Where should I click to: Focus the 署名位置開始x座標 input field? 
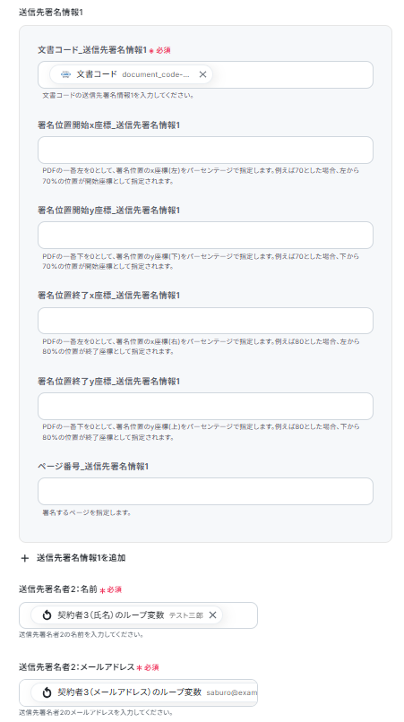click(205, 150)
